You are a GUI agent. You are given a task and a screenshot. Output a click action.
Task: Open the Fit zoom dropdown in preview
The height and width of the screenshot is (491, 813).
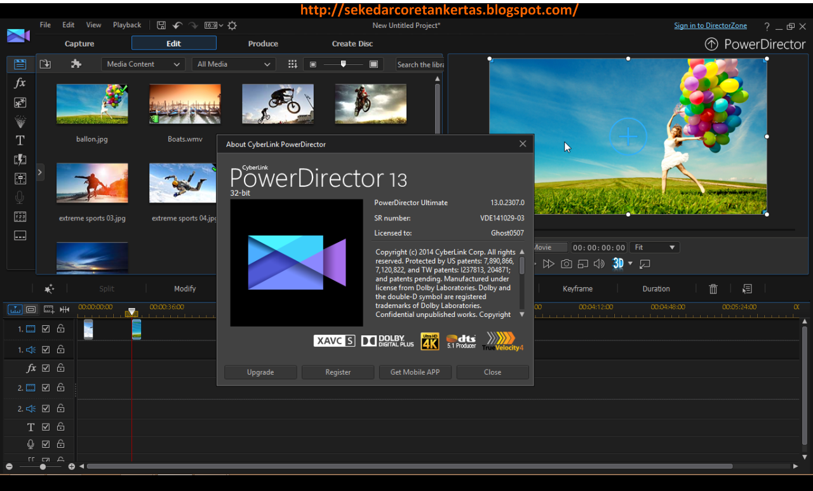pos(654,247)
